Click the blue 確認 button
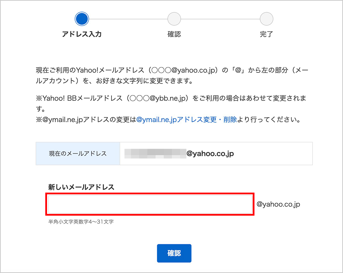343x273 pixels. coord(174,253)
